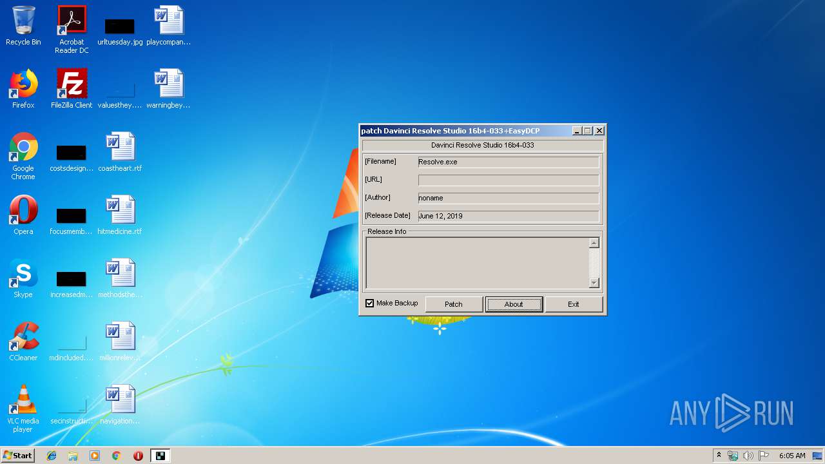Click Release Date field June 12, 2019
Viewport: 825px width, 464px height.
tap(509, 216)
